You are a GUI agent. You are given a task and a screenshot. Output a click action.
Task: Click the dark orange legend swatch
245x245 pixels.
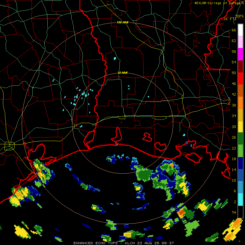(240, 90)
